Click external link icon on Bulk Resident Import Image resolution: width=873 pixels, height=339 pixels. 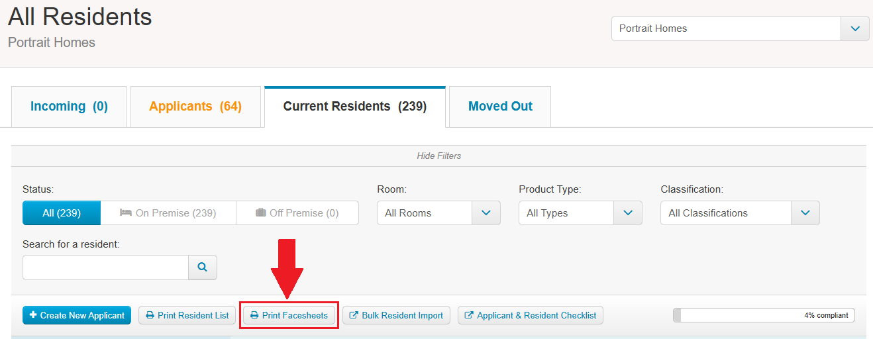pos(354,316)
